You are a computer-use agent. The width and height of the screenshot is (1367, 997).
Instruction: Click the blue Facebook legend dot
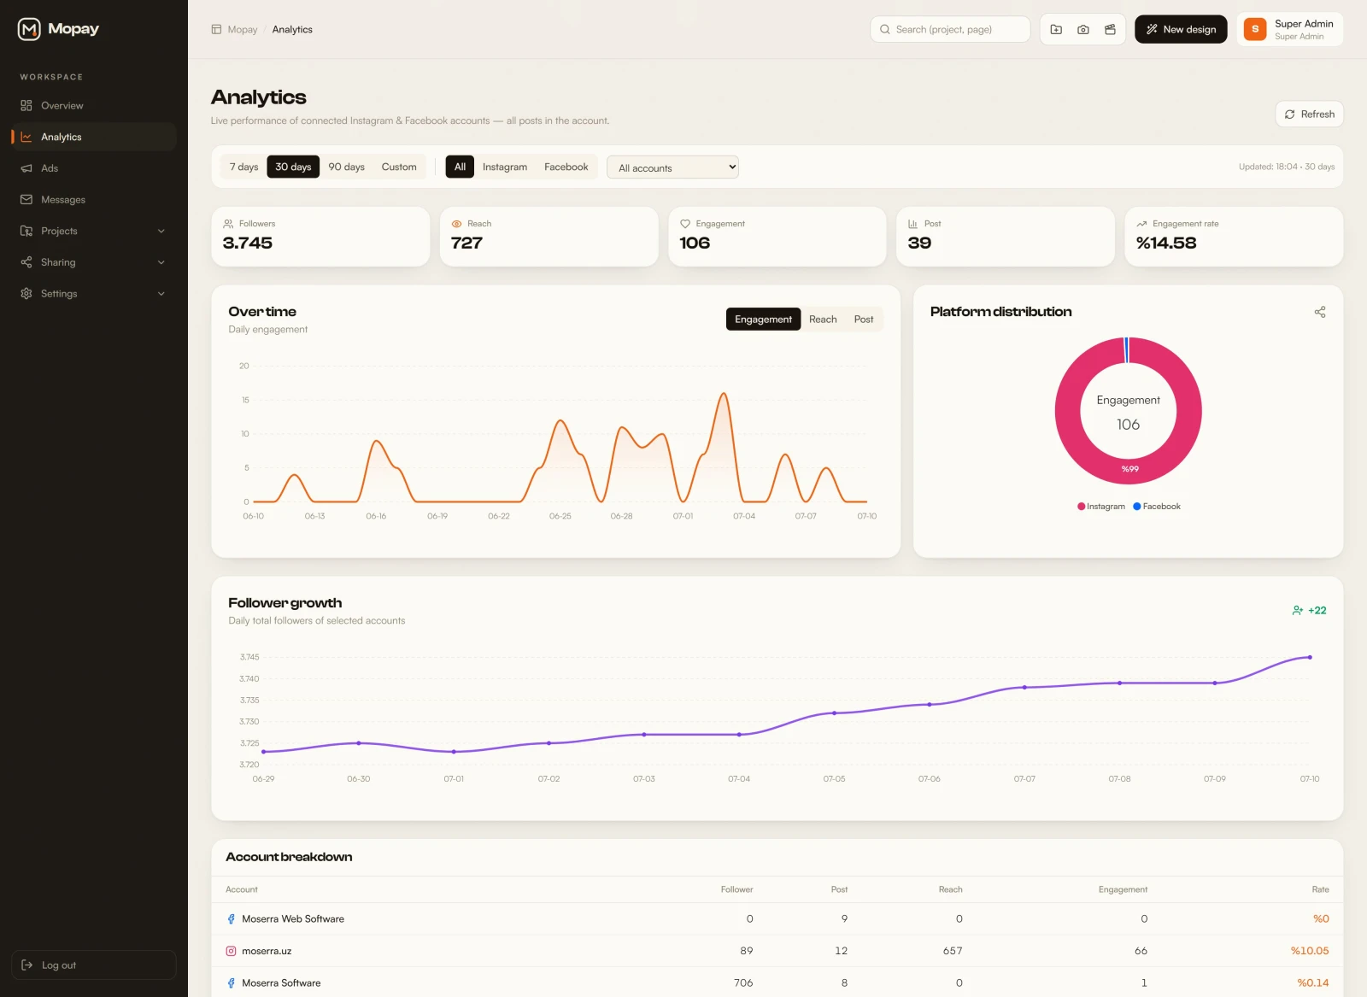1137,507
